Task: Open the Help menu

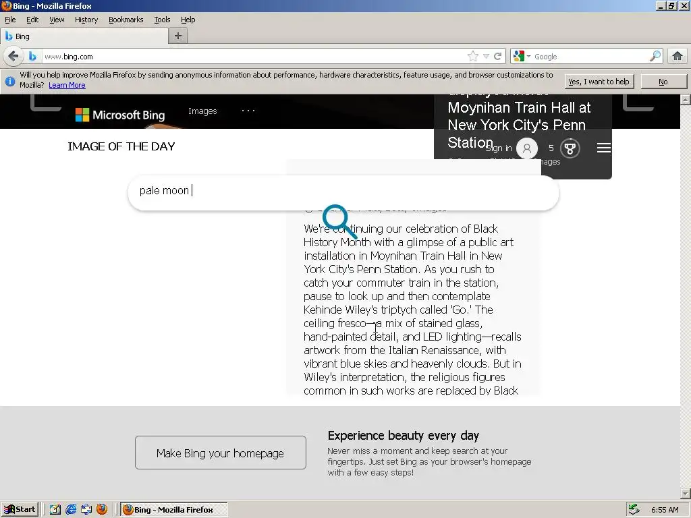Action: [188, 20]
